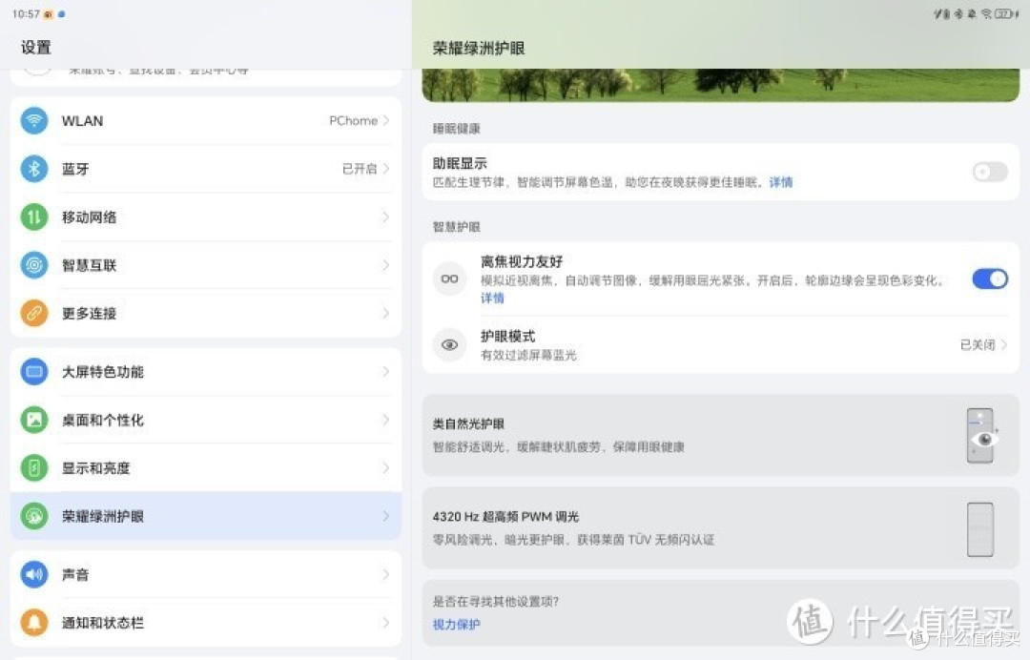Expand the 桌面和个性化 chevron
Screen dimensions: 1030x660
point(386,420)
